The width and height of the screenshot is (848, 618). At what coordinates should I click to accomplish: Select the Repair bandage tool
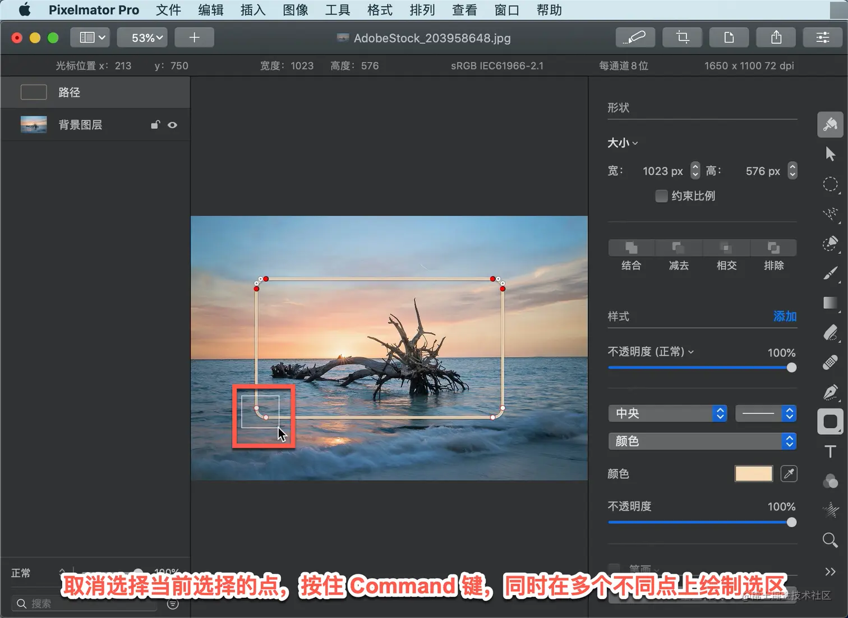click(830, 363)
